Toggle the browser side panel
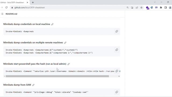172x97 pixels. tap(166, 8)
